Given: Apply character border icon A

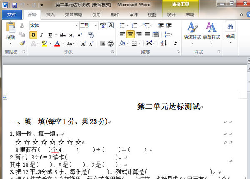Looking at the screenshot, I should (x=111, y=25).
